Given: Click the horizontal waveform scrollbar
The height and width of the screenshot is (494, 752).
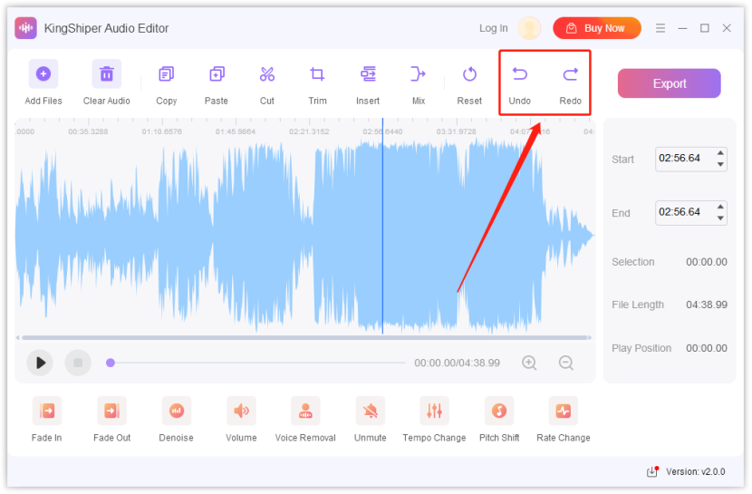Looking at the screenshot, I should pyautogui.click(x=304, y=338).
